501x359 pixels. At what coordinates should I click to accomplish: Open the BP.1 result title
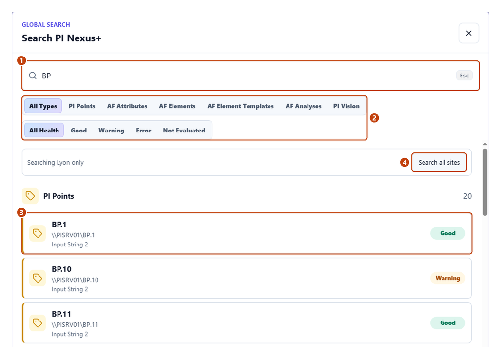(x=59, y=225)
